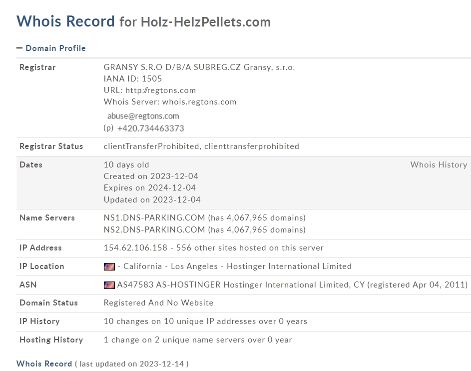
Task: Click the IP History '10 changes' value
Action: click(x=205, y=321)
